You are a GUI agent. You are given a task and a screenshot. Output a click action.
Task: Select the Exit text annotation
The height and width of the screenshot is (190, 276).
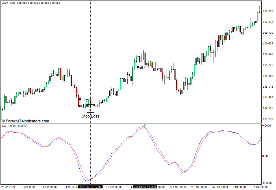point(139,68)
